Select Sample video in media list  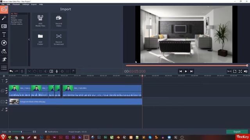[x=16, y=20]
